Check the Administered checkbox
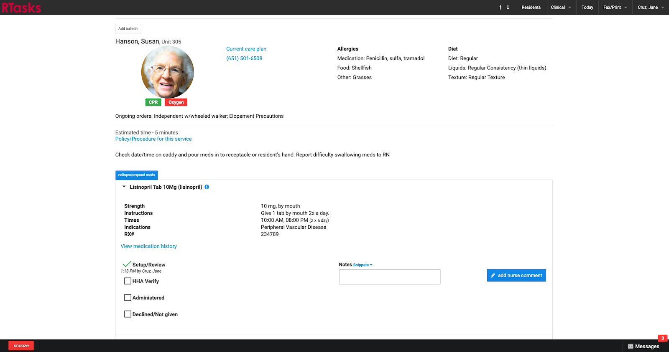This screenshot has height=352, width=669. 128,298
